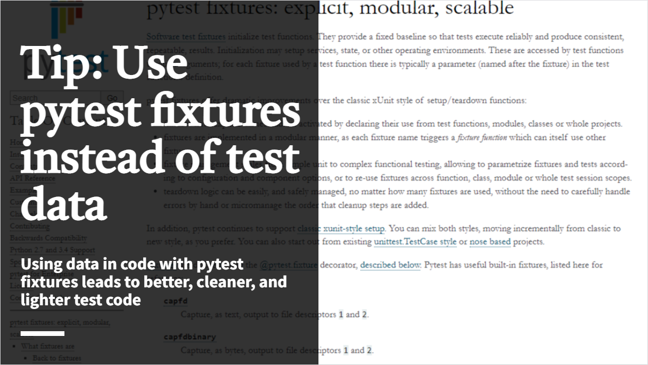Open the 'classic xunit-style setup' link
648x365 pixels.
342,229
